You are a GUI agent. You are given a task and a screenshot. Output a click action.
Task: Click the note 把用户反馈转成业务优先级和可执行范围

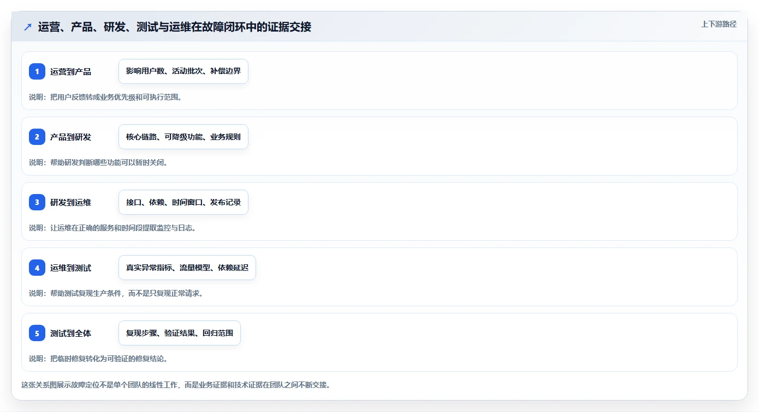(x=105, y=97)
